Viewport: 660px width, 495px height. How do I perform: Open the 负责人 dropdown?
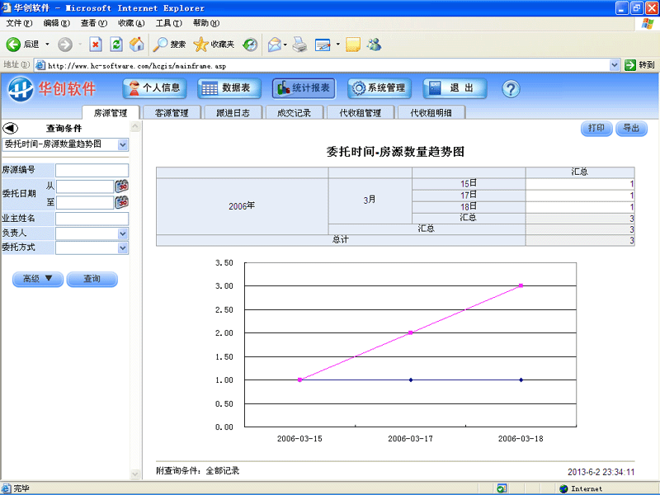click(122, 233)
